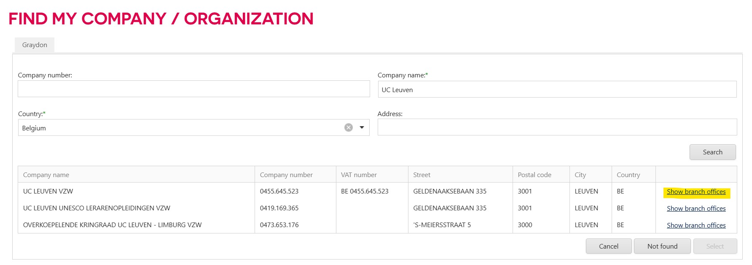
Task: Open the Graydon tab
Action: coord(35,45)
